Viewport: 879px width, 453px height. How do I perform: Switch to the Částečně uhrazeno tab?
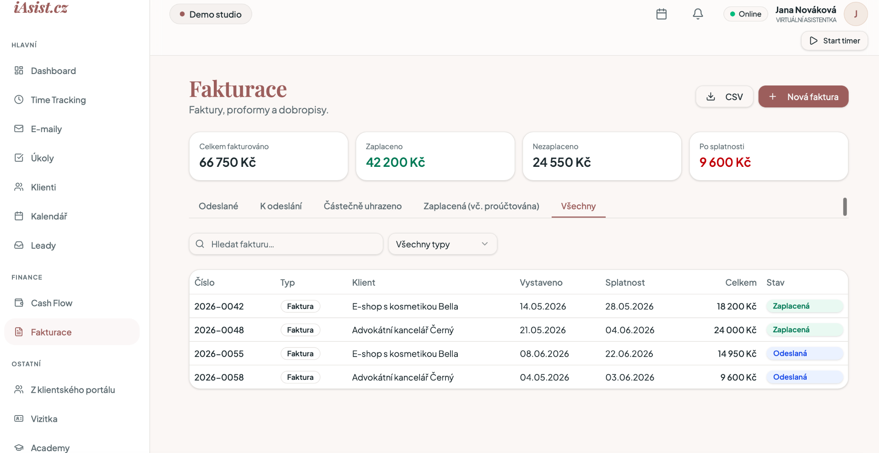point(363,206)
